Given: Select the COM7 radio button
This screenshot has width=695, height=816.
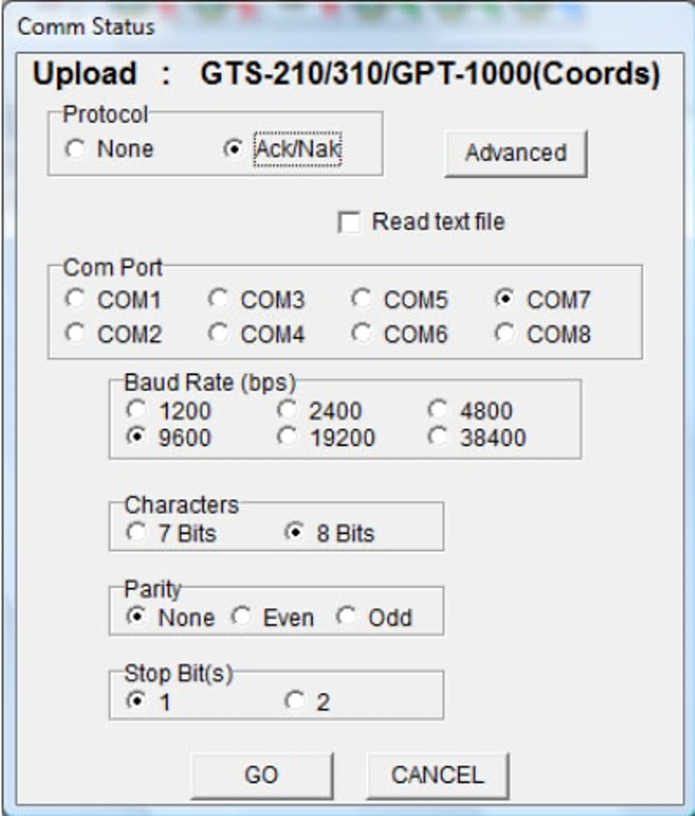Looking at the screenshot, I should 505,300.
